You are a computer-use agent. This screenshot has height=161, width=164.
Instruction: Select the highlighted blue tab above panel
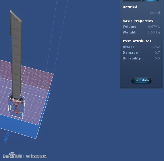(151, 1)
